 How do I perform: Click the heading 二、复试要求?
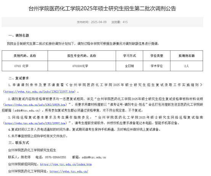click(19, 78)
